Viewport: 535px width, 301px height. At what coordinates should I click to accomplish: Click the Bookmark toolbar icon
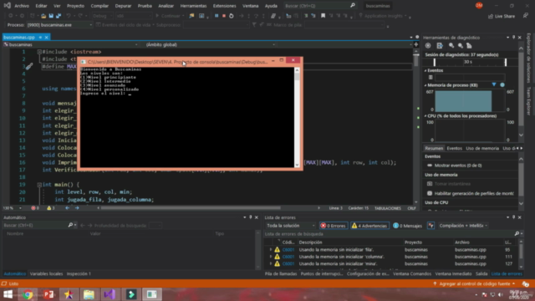pos(323,16)
